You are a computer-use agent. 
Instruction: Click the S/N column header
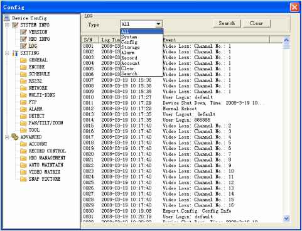(90, 40)
